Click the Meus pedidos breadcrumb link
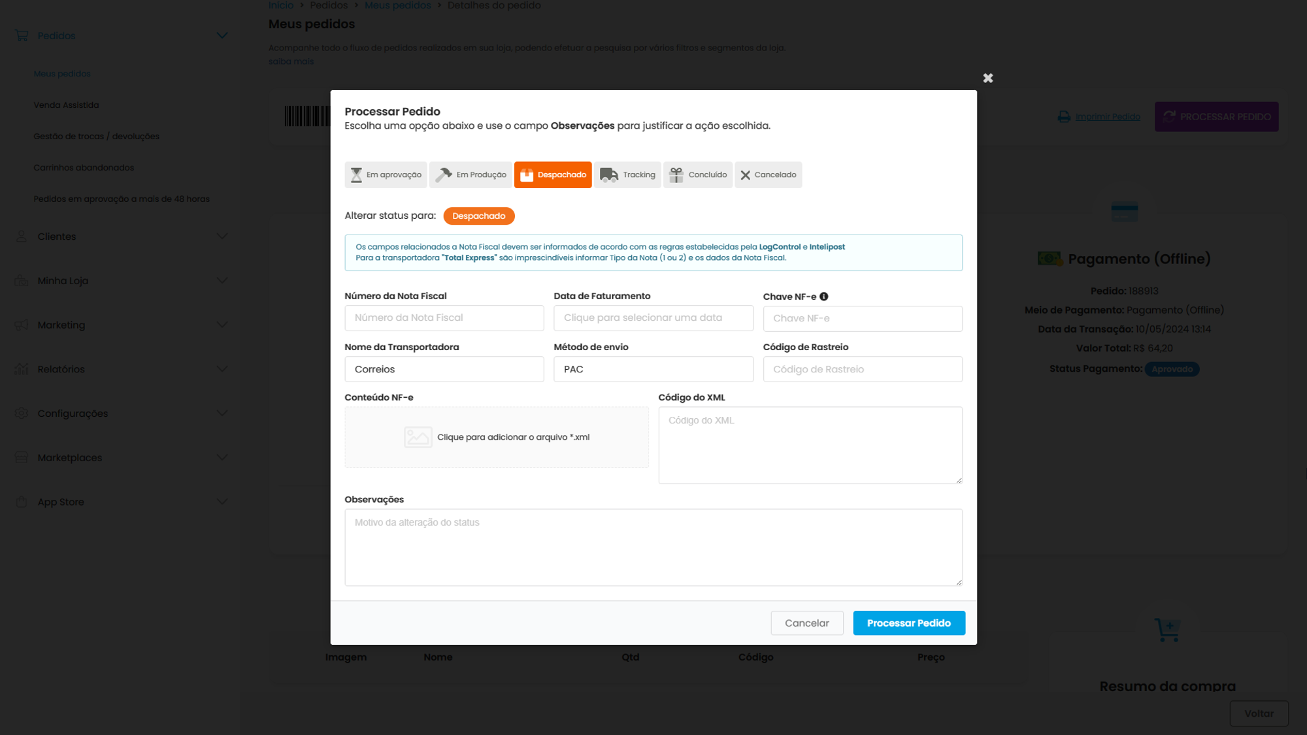 tap(398, 5)
